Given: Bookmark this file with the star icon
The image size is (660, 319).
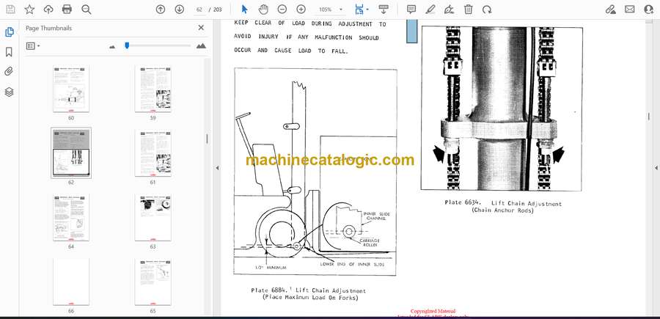Looking at the screenshot, I should [x=29, y=10].
